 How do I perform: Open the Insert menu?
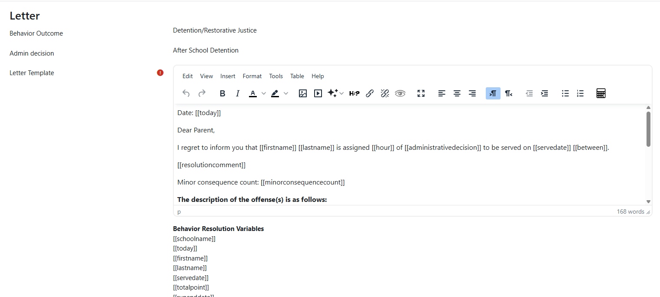coord(228,76)
